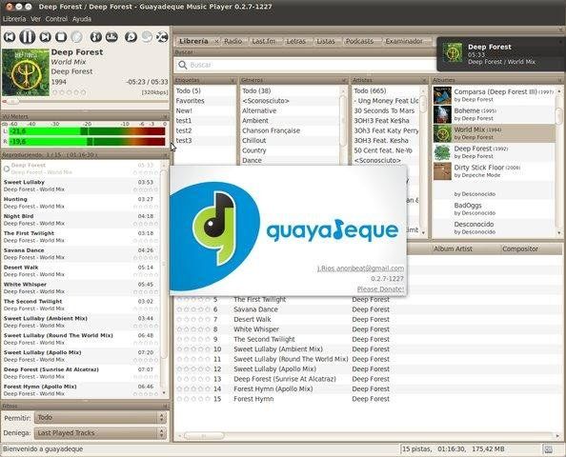Switch to the Last.fm tab
The image size is (566, 457).
point(264,42)
